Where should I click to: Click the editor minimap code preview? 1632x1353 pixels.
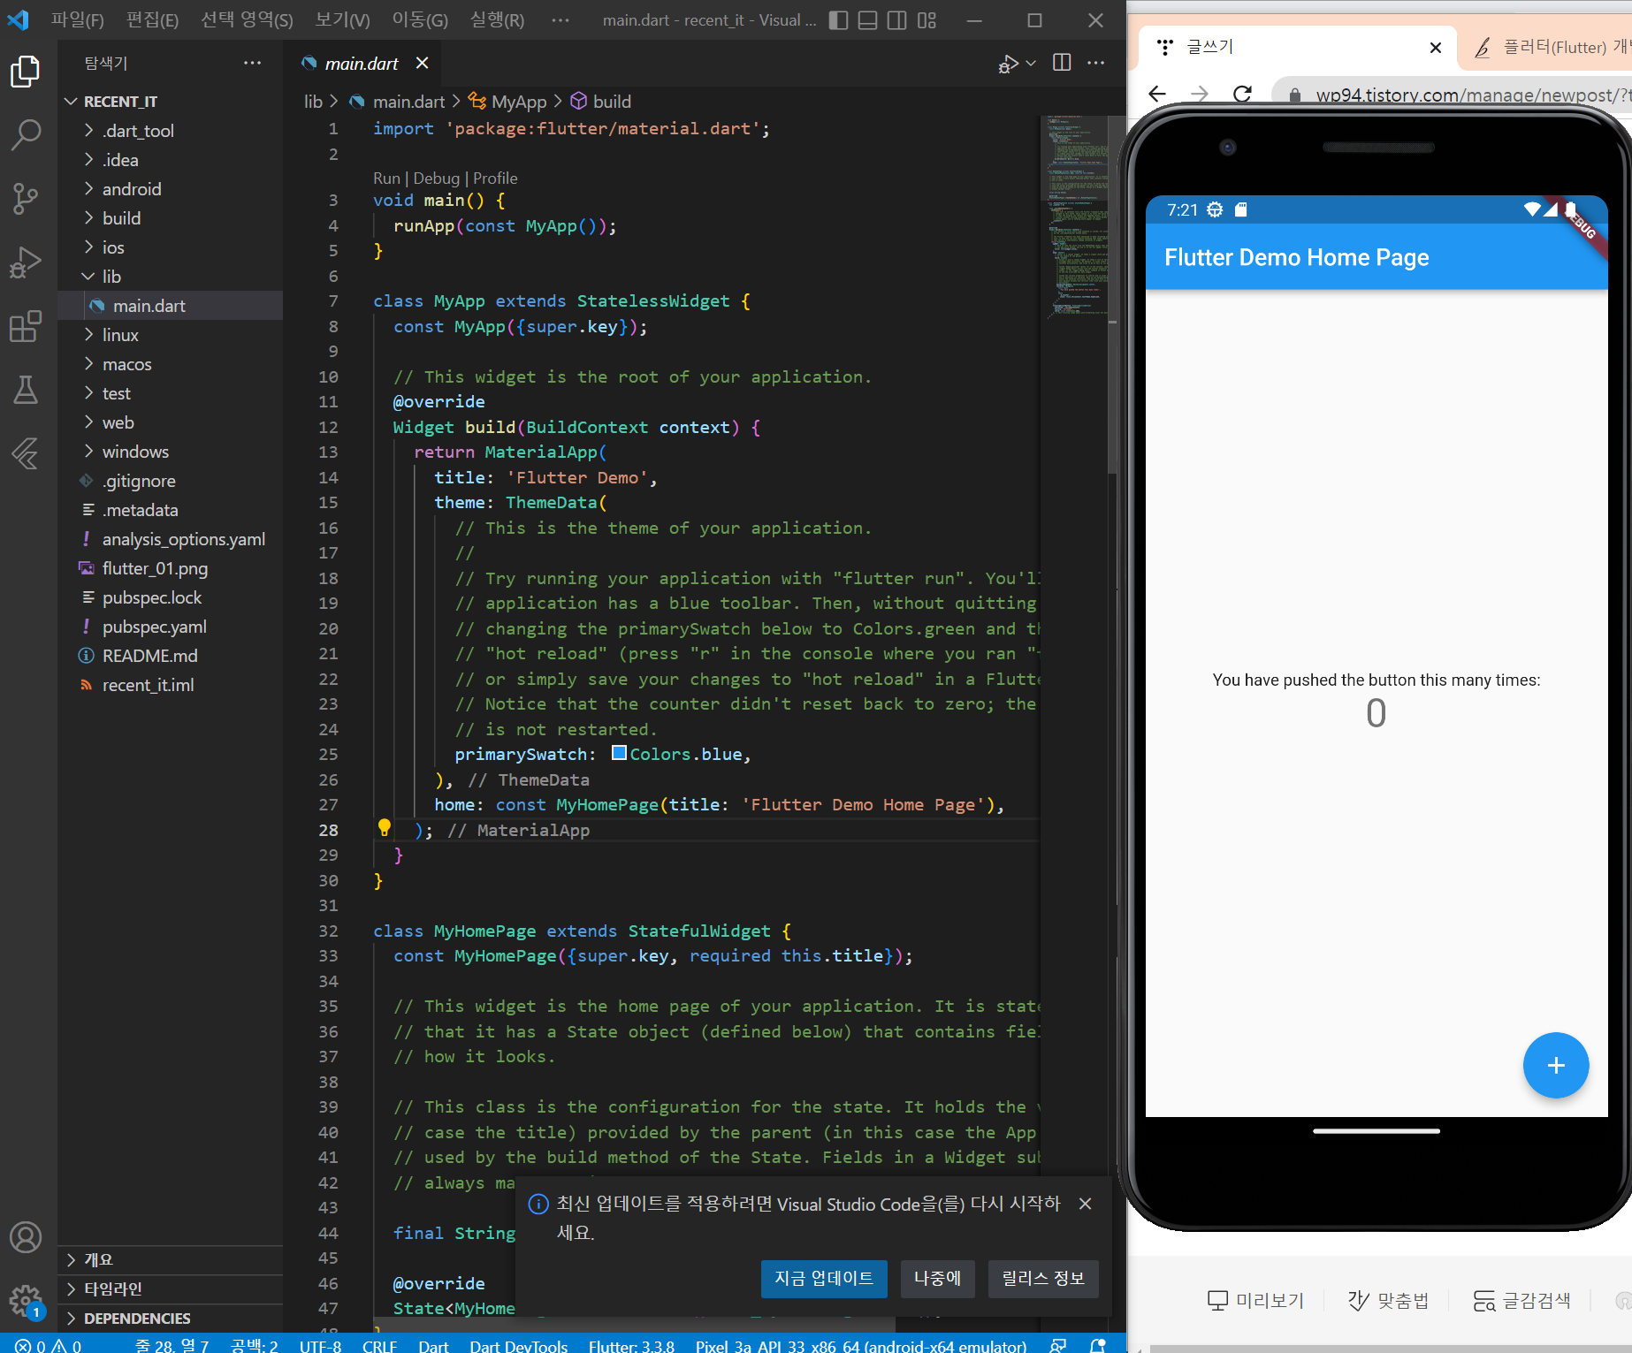click(1075, 216)
